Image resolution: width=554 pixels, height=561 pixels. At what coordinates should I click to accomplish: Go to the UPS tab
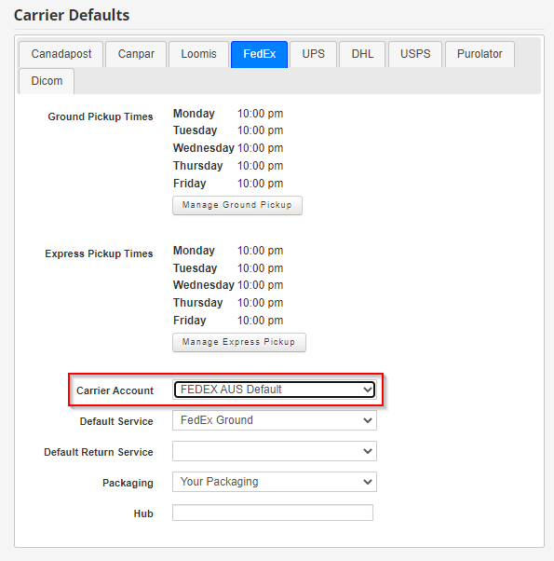click(314, 54)
